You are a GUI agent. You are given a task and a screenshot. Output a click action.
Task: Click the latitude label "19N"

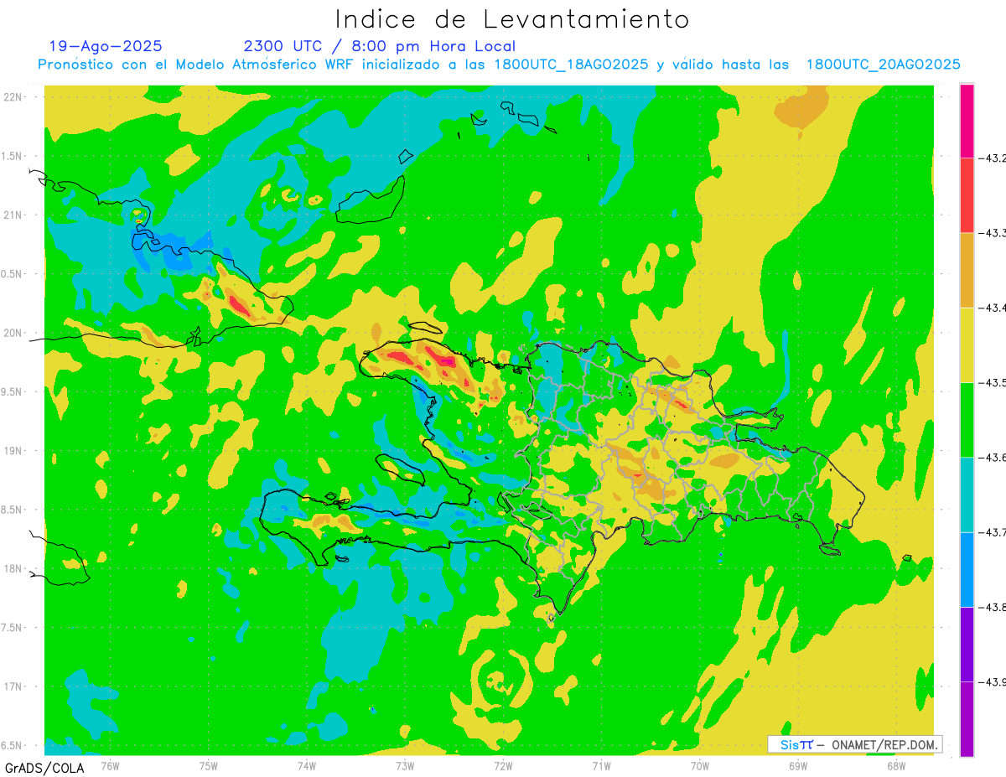tap(13, 451)
